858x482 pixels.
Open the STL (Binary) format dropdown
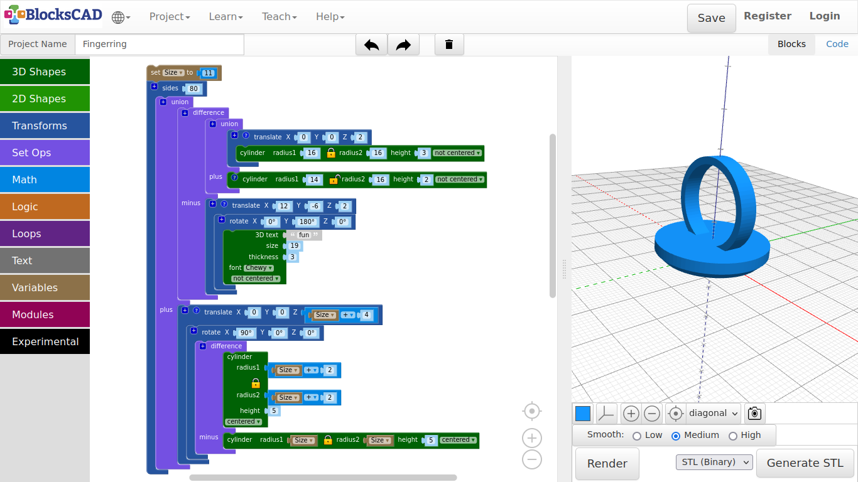pyautogui.click(x=714, y=463)
